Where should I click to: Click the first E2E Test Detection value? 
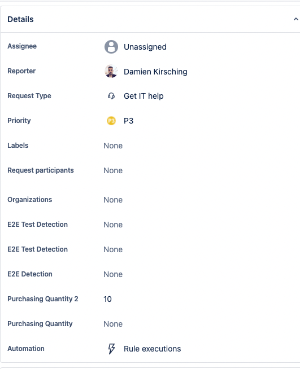pos(113,225)
